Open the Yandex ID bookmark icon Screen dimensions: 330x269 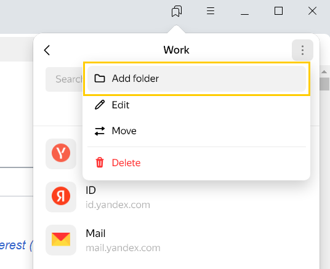pyautogui.click(x=61, y=196)
